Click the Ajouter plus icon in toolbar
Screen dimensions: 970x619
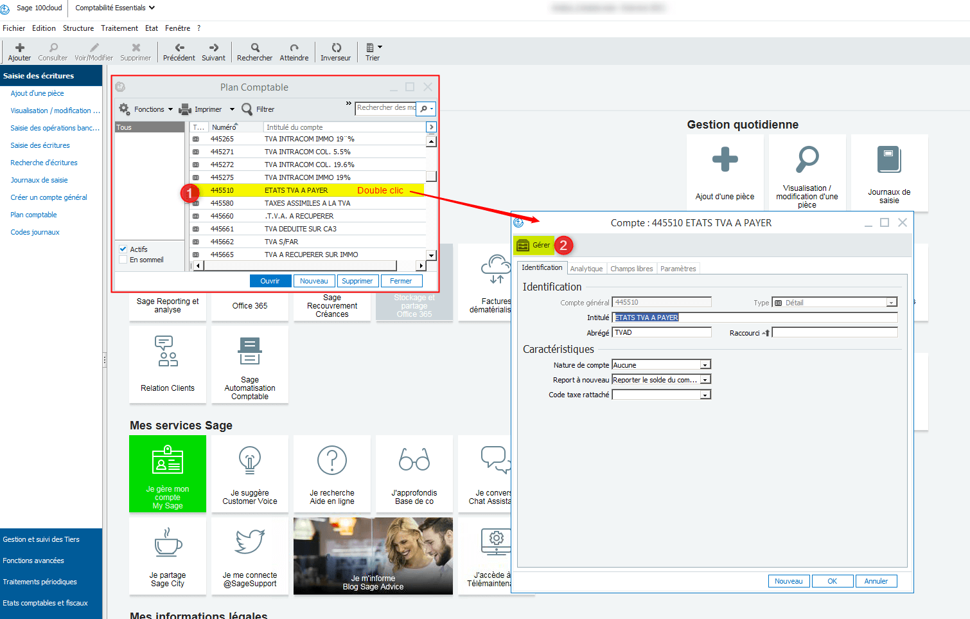coord(19,48)
